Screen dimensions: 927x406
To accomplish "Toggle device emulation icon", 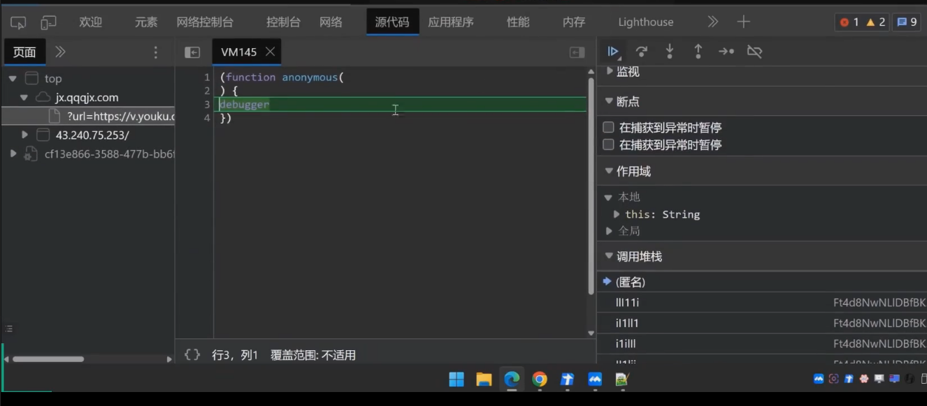I will point(48,22).
